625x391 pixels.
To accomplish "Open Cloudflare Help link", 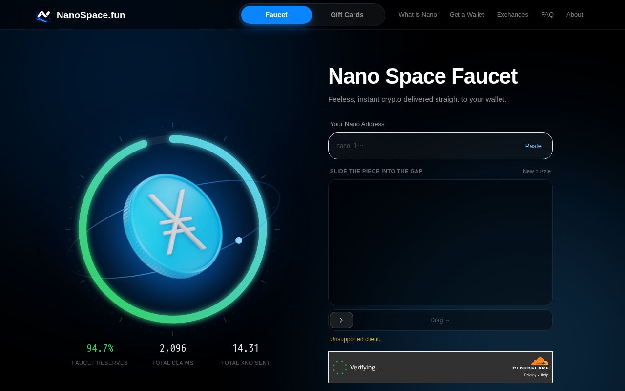I will [x=544, y=375].
